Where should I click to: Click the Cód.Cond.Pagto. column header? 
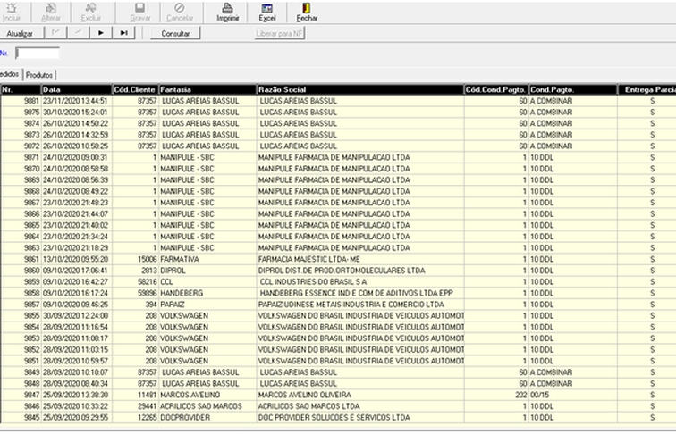click(495, 89)
